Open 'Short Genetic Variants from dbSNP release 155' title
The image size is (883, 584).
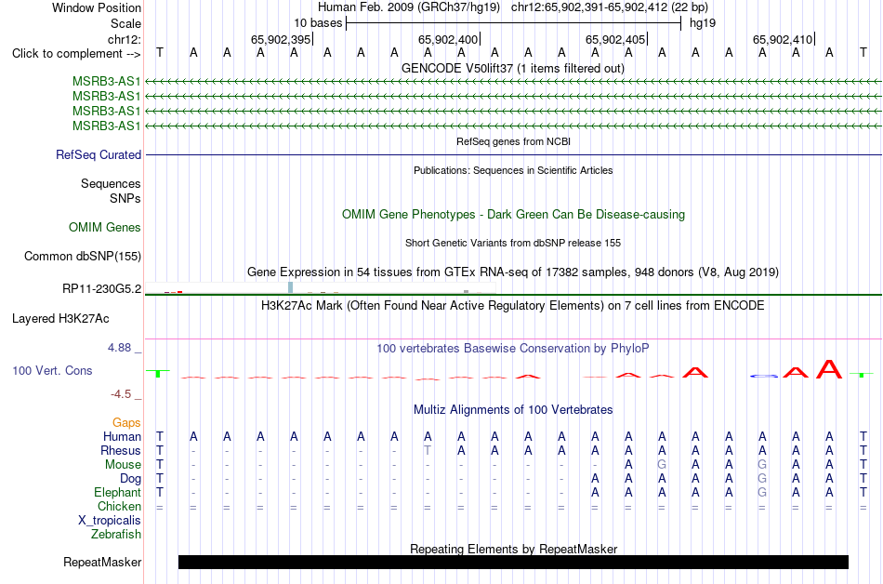pos(513,243)
